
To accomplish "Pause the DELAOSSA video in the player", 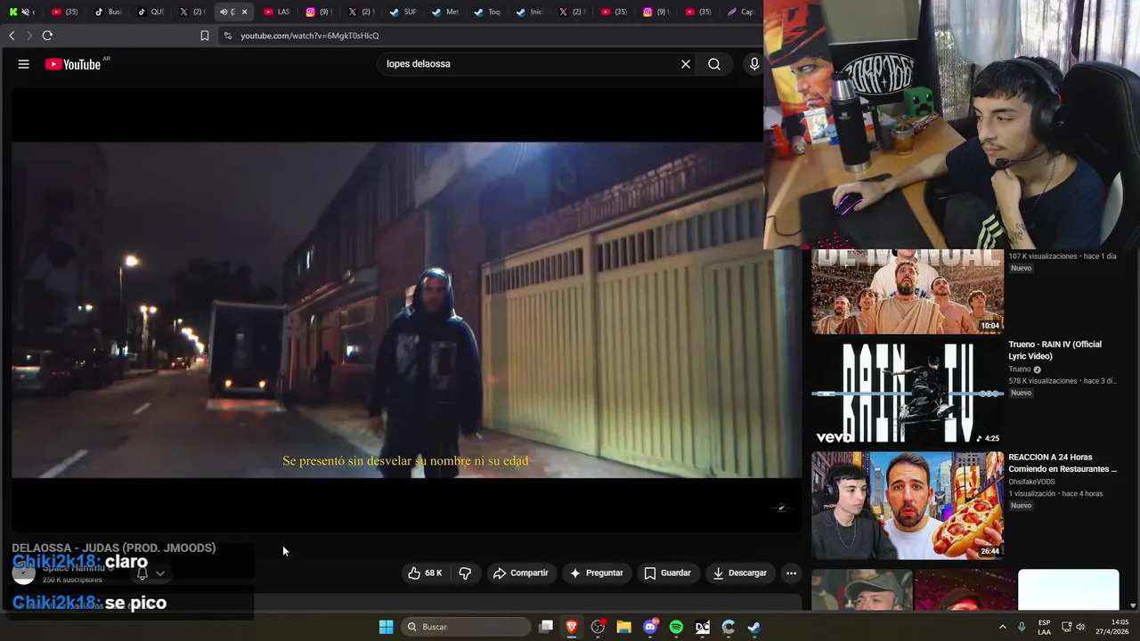I will (406, 310).
